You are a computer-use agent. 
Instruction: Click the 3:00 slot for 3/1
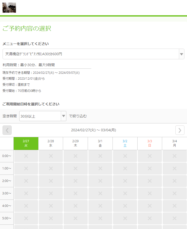pos(100,193)
